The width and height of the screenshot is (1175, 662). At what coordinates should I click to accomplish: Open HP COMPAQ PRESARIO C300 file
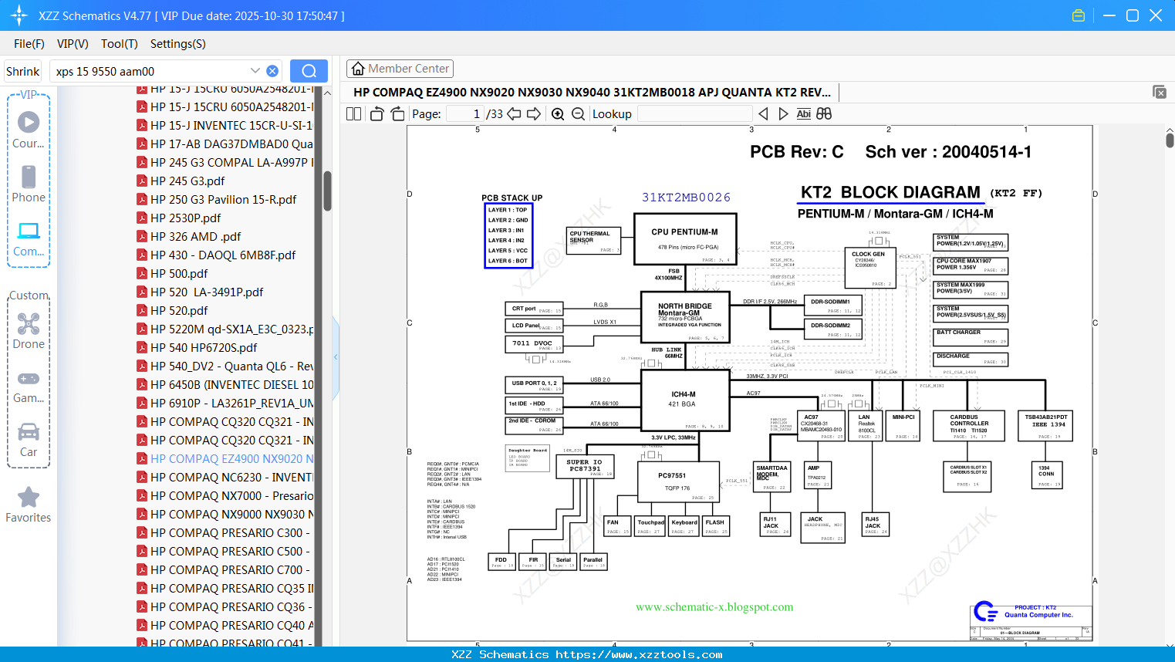pos(225,532)
